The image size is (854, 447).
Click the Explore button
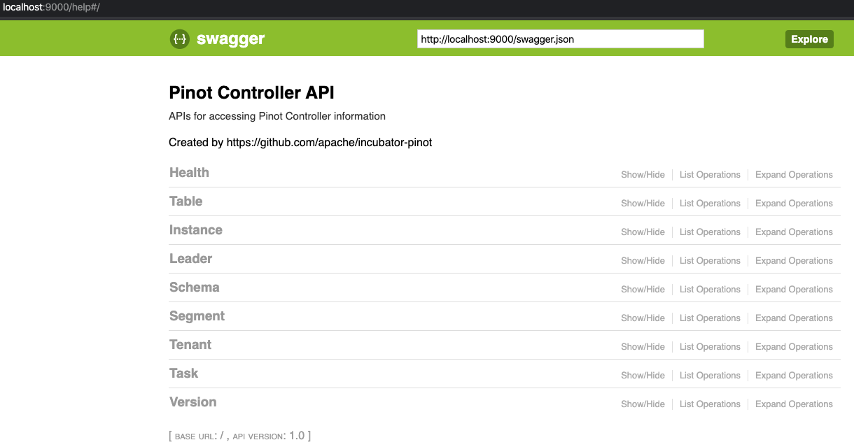(809, 39)
